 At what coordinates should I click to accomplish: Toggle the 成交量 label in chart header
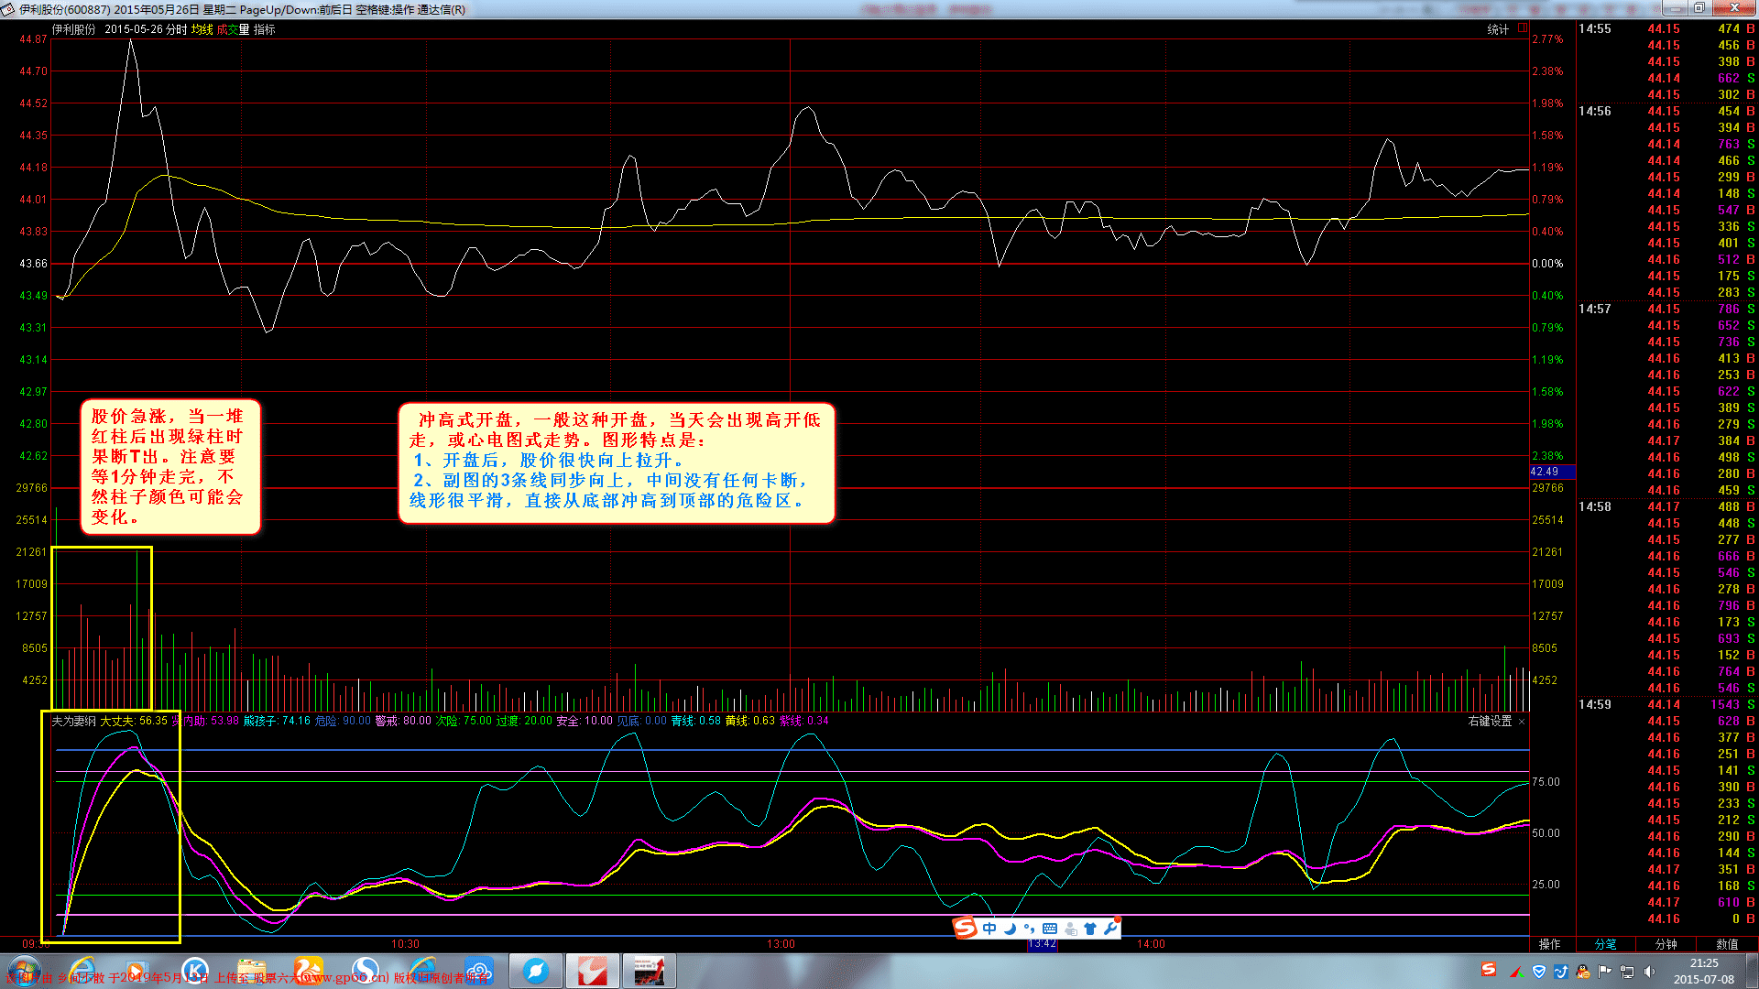click(x=233, y=29)
